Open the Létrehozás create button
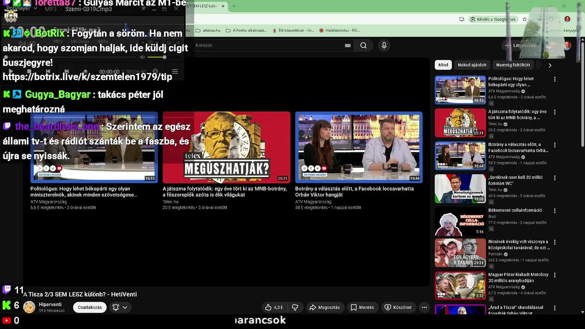 click(x=520, y=45)
